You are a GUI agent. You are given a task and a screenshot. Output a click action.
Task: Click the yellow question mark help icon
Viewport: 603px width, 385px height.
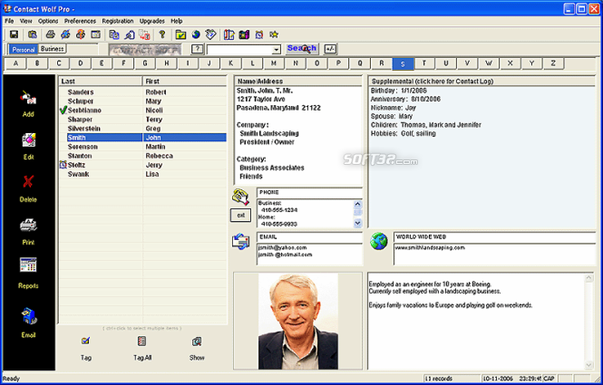pyautogui.click(x=162, y=34)
